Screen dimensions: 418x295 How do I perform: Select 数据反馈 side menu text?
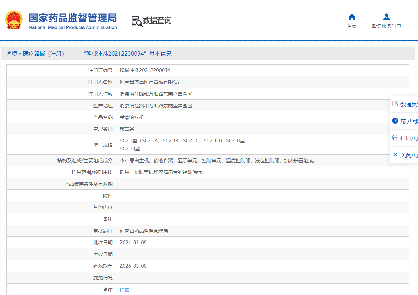(409, 104)
